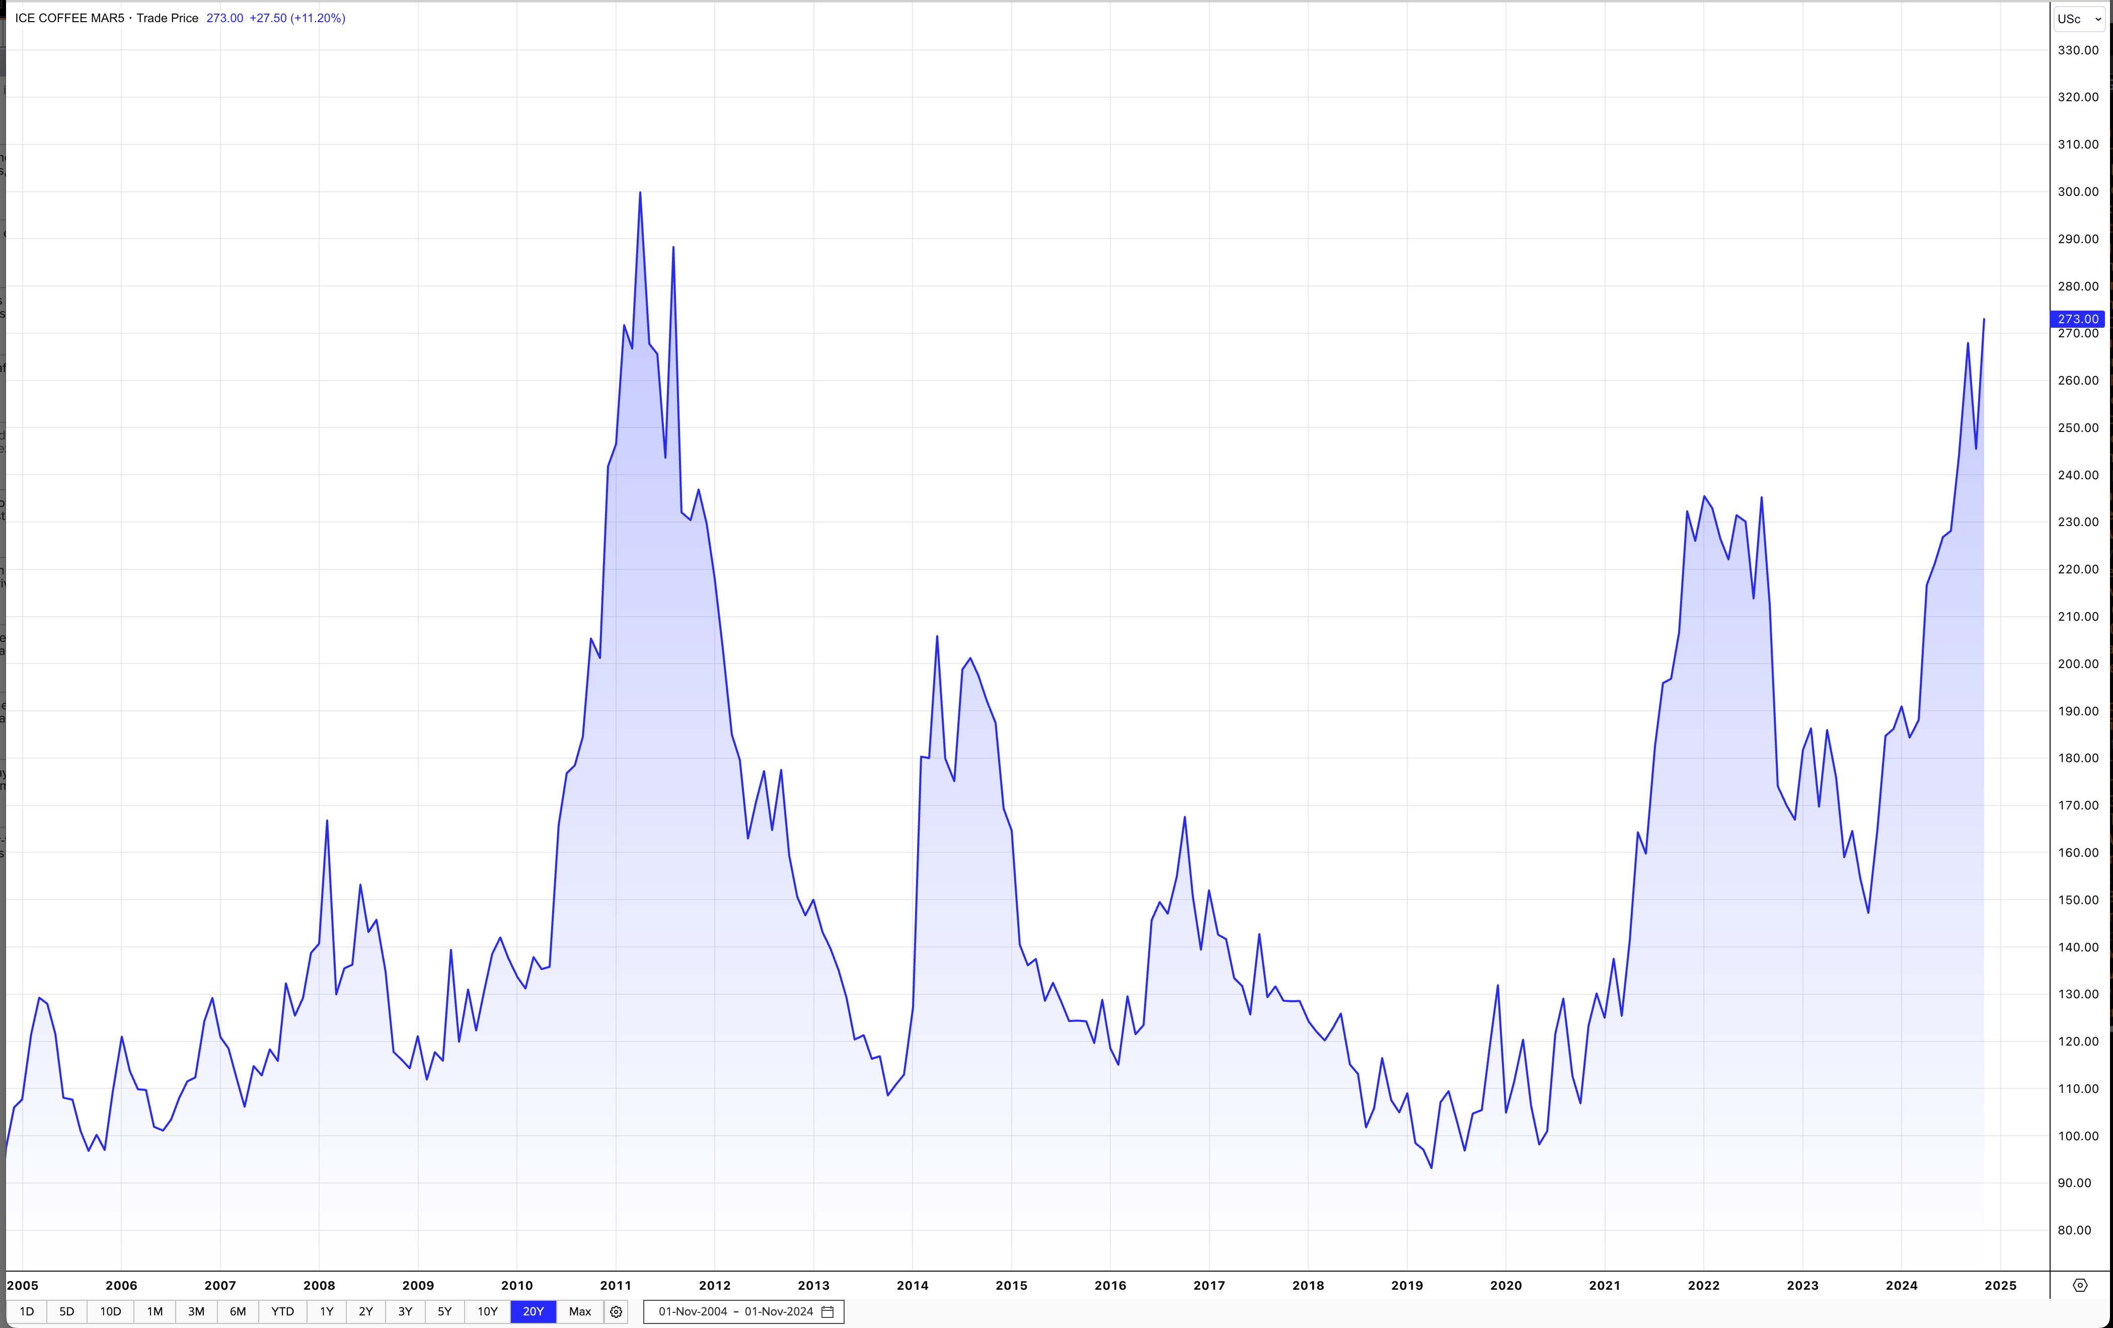Click the ICE COFFEE MAR5 title label
This screenshot has width=2113, height=1328.
point(69,18)
